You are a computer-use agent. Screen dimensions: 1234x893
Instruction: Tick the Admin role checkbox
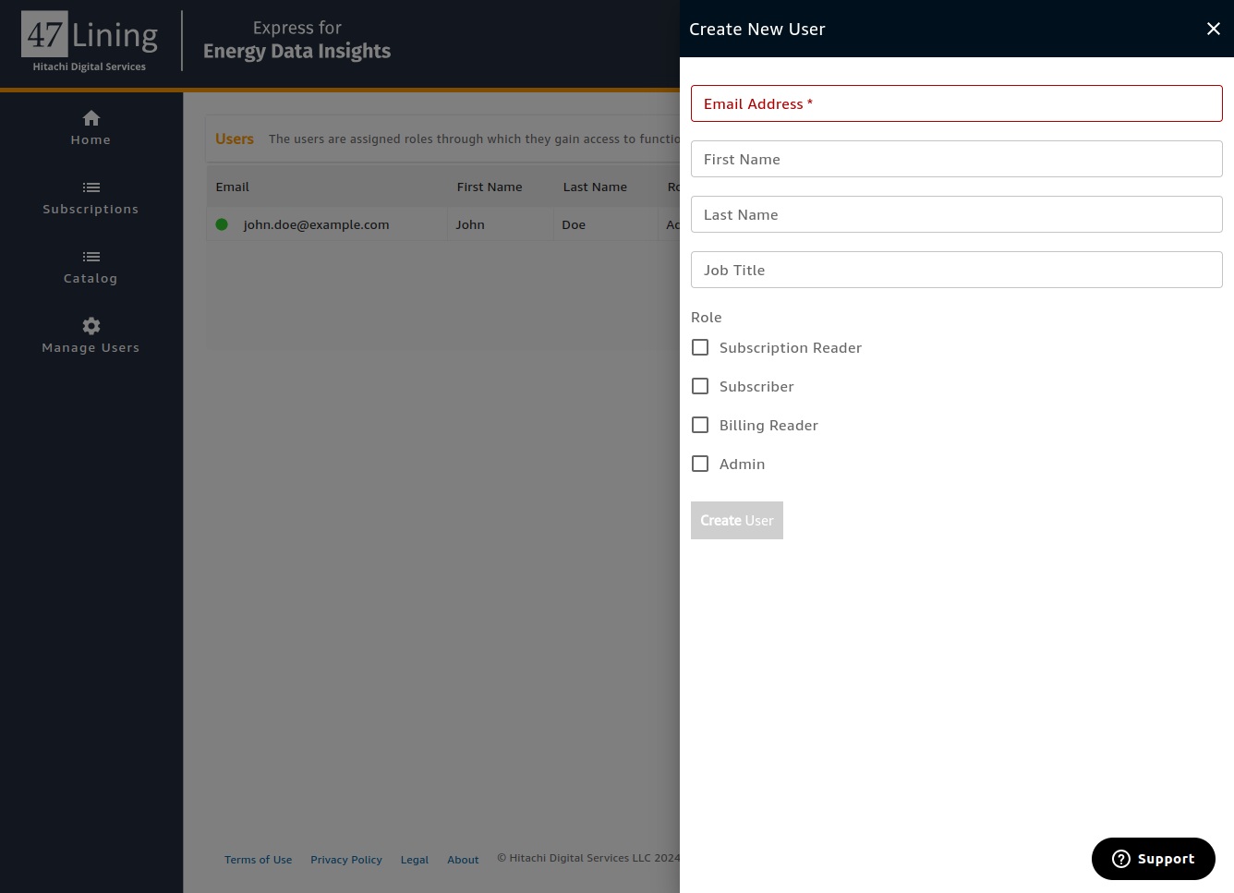pyautogui.click(x=700, y=464)
